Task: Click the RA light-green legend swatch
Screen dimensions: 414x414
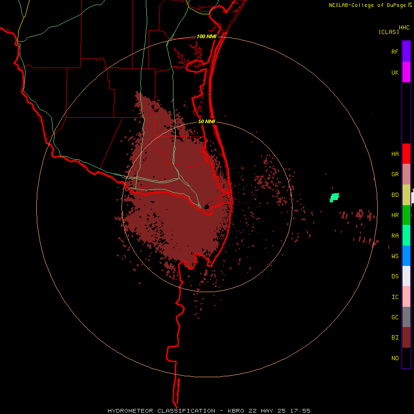Action: click(x=406, y=236)
